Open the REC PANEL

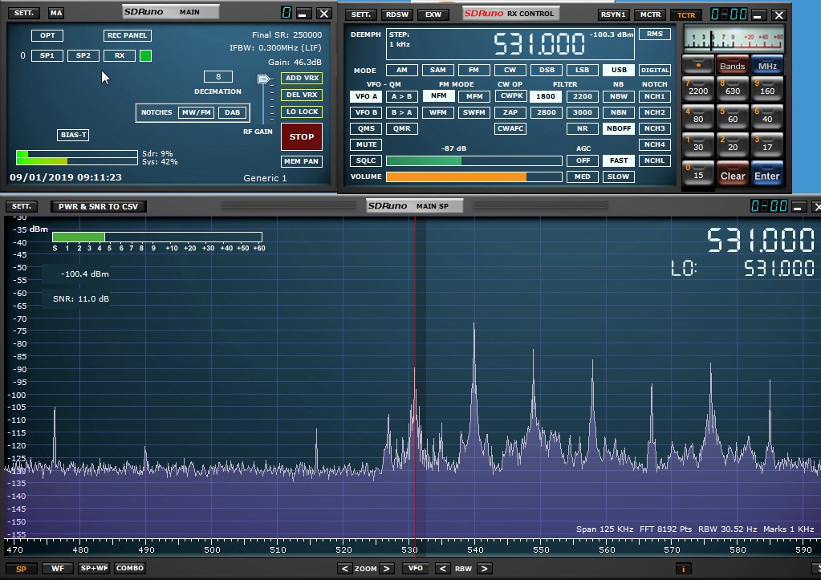pyautogui.click(x=128, y=35)
